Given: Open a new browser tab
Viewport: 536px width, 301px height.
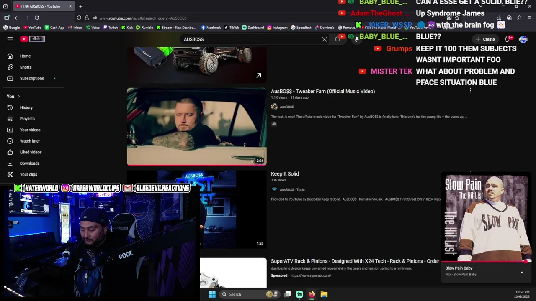Looking at the screenshot, I should pos(81,6).
